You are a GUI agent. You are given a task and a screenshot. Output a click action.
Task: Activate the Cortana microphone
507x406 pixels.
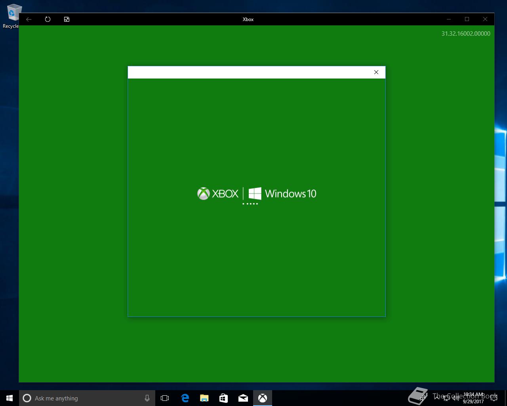[x=147, y=398]
